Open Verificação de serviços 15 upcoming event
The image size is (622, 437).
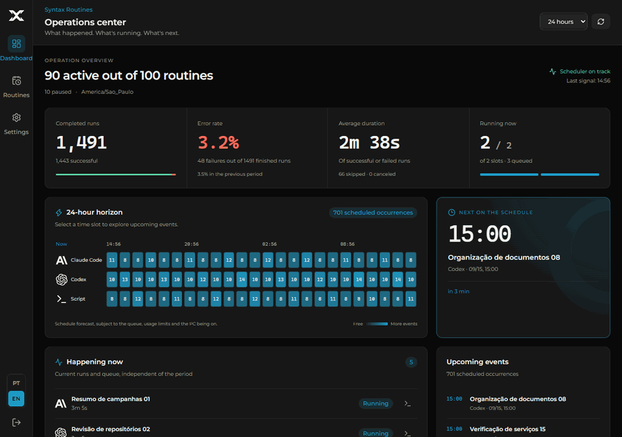pos(523,430)
